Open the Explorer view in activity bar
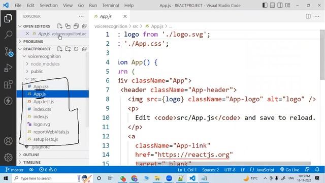This screenshot has height=183, width=325. click(x=8, y=18)
